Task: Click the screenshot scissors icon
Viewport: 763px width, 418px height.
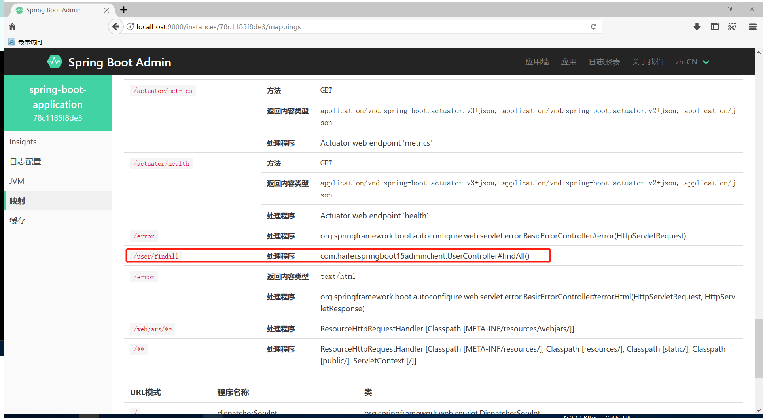Action: [x=732, y=26]
